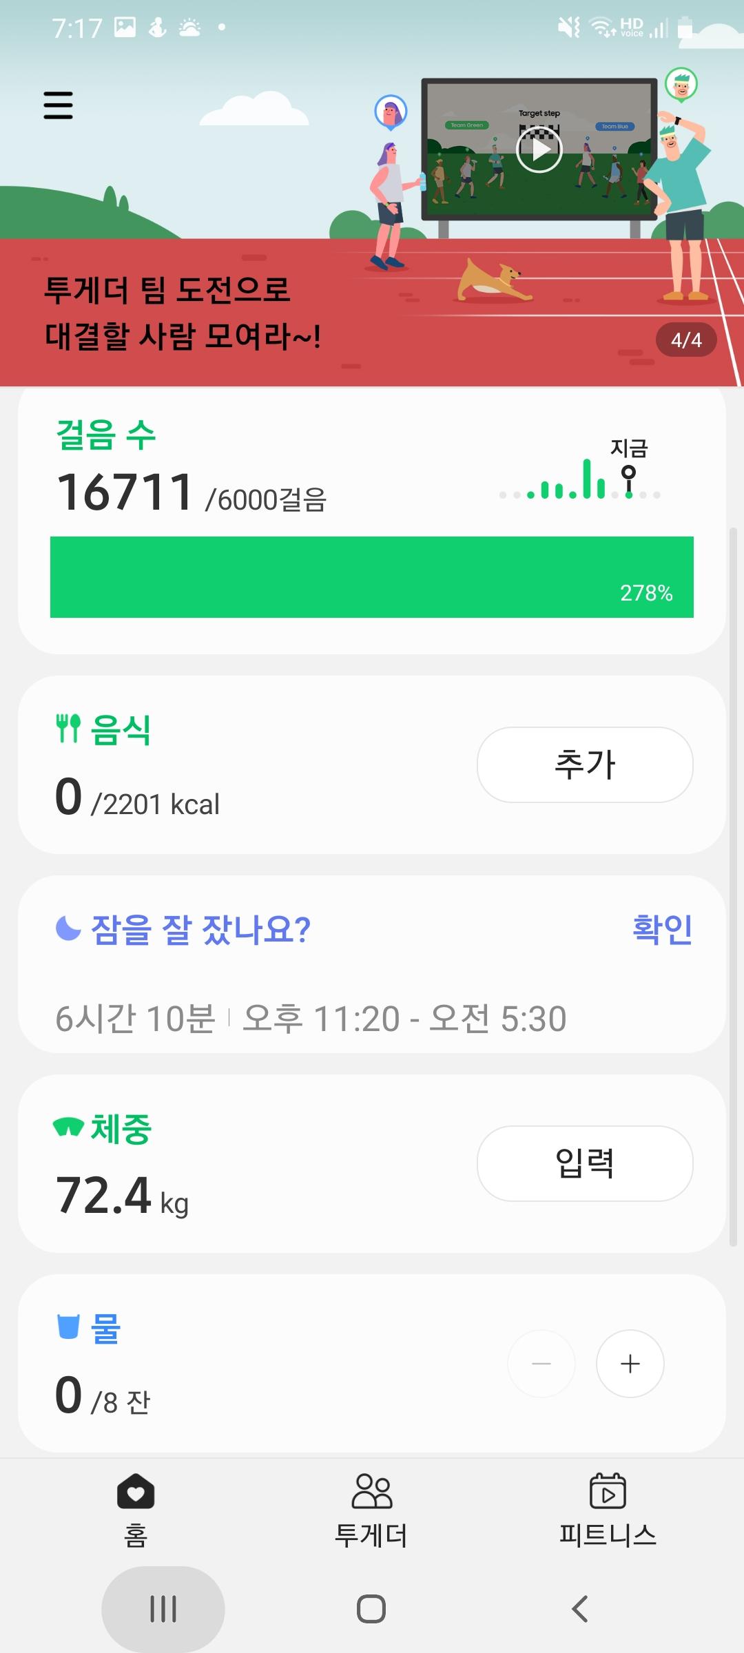Tap the green step progress bar

pyautogui.click(x=372, y=577)
